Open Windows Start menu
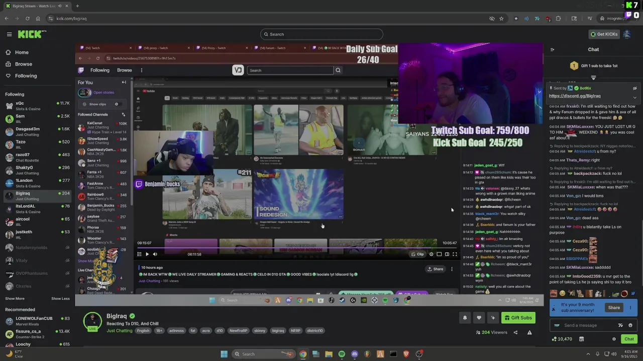Screen dimensions: 643x361 (x=224, y=354)
